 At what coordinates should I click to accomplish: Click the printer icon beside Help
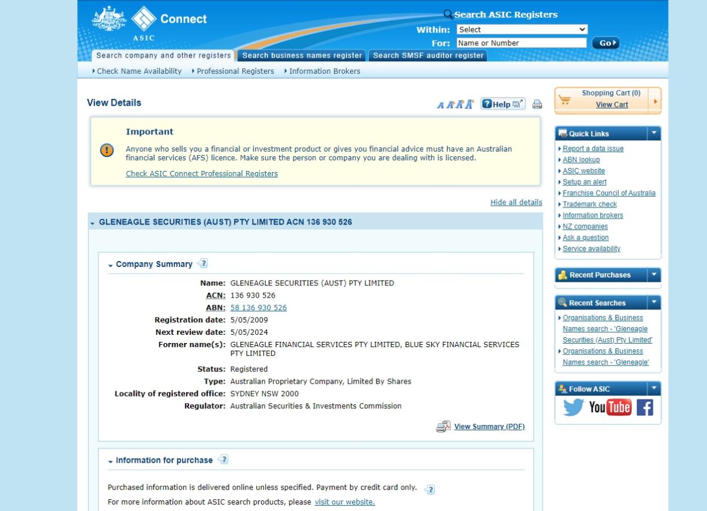(537, 104)
